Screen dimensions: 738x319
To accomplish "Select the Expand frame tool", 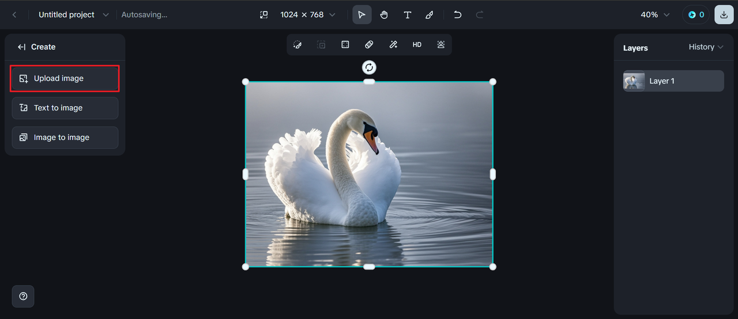I will coord(345,44).
